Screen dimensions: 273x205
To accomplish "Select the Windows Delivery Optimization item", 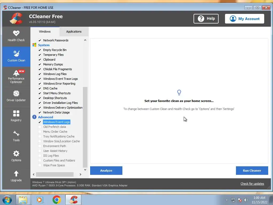I will [63, 108].
